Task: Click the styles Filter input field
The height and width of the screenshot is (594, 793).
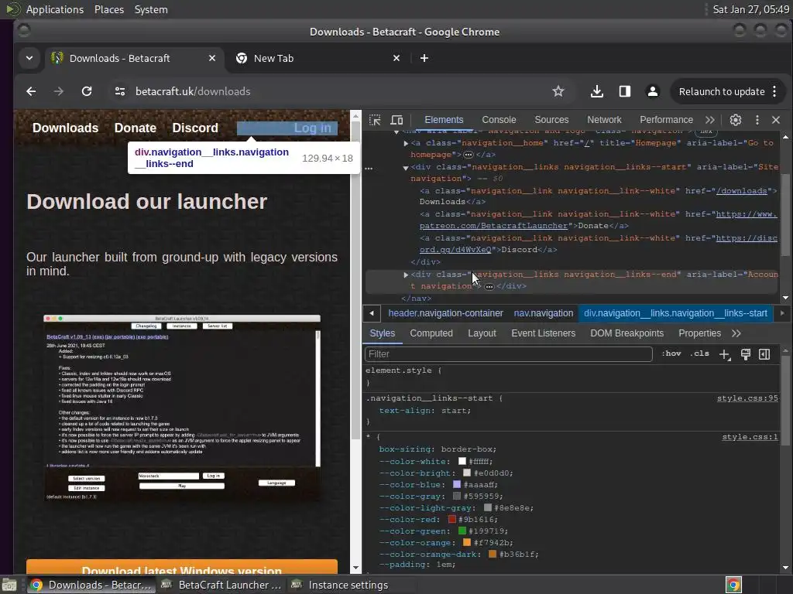Action: click(508, 354)
